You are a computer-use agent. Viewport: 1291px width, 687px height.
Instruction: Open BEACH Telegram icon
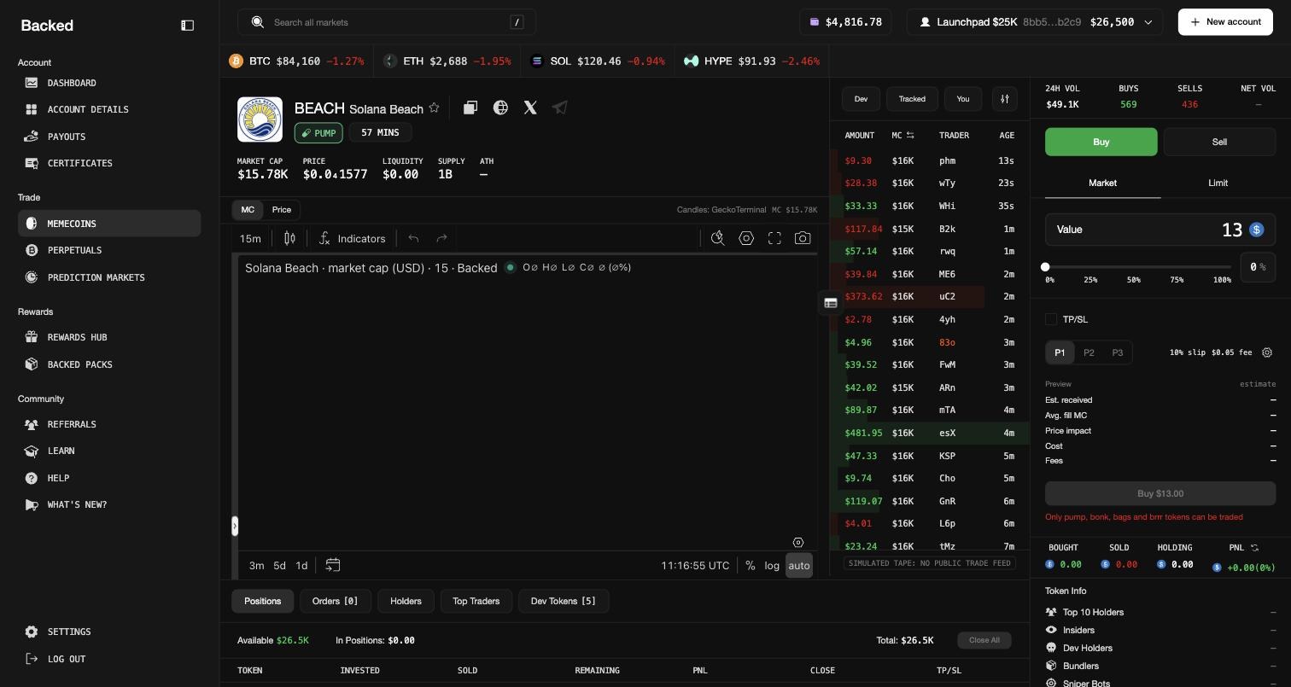[560, 108]
